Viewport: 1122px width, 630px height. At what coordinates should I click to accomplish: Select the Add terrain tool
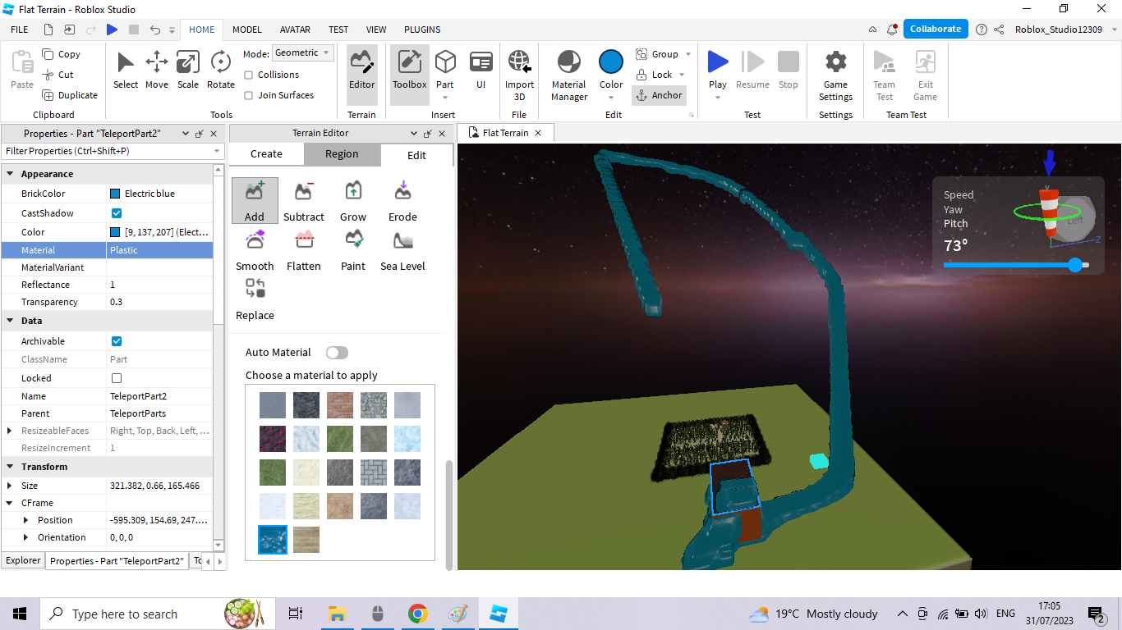[x=255, y=201]
